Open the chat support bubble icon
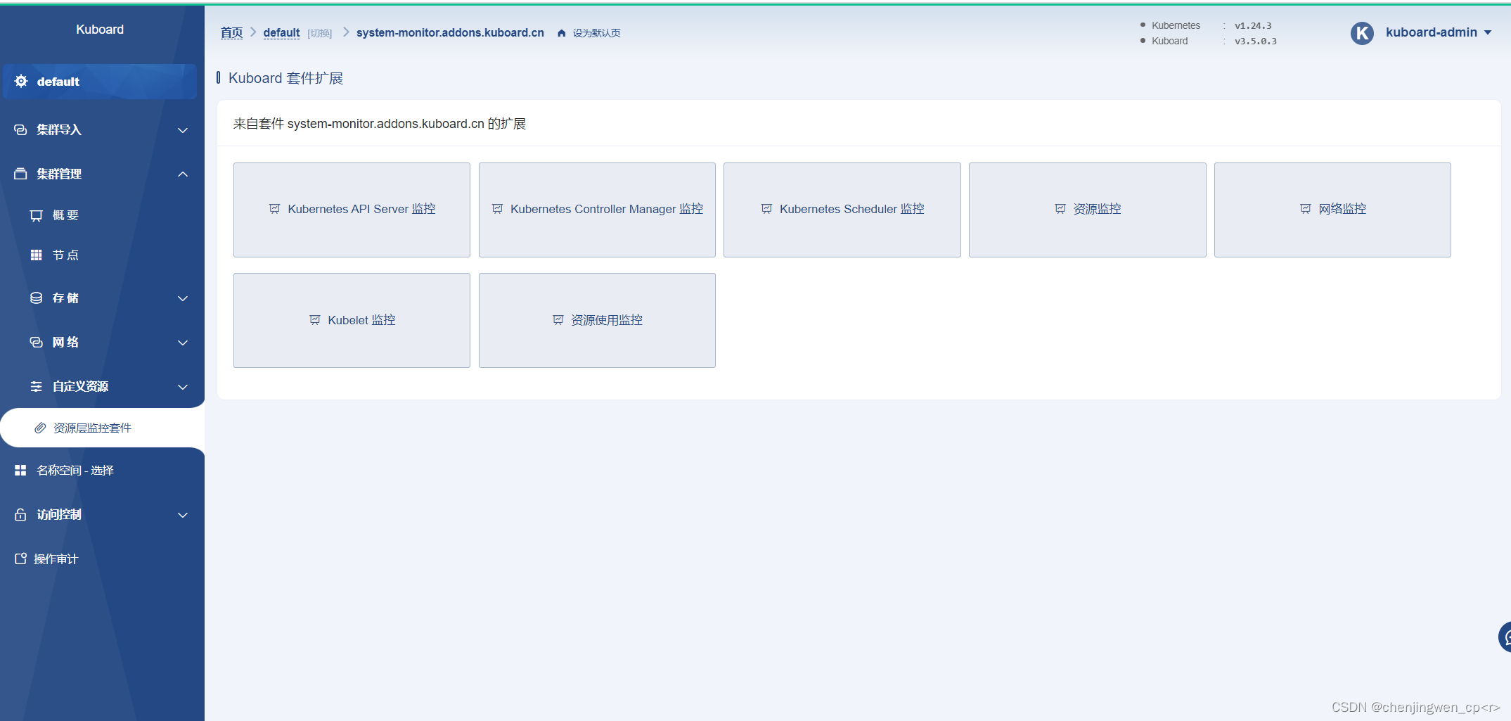 pos(1505,637)
